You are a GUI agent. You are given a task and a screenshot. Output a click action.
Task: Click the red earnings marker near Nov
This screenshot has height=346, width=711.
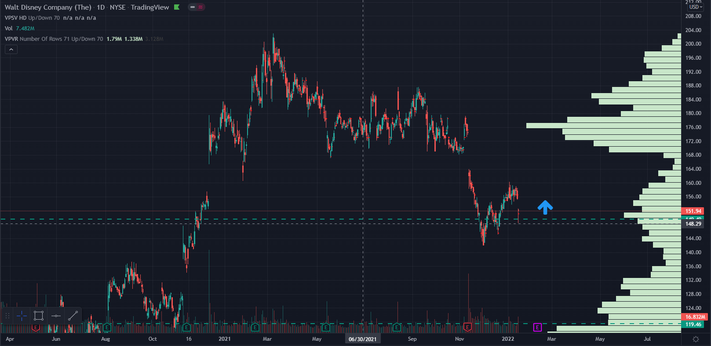(x=467, y=327)
